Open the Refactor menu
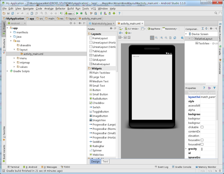 click(x=60, y=8)
